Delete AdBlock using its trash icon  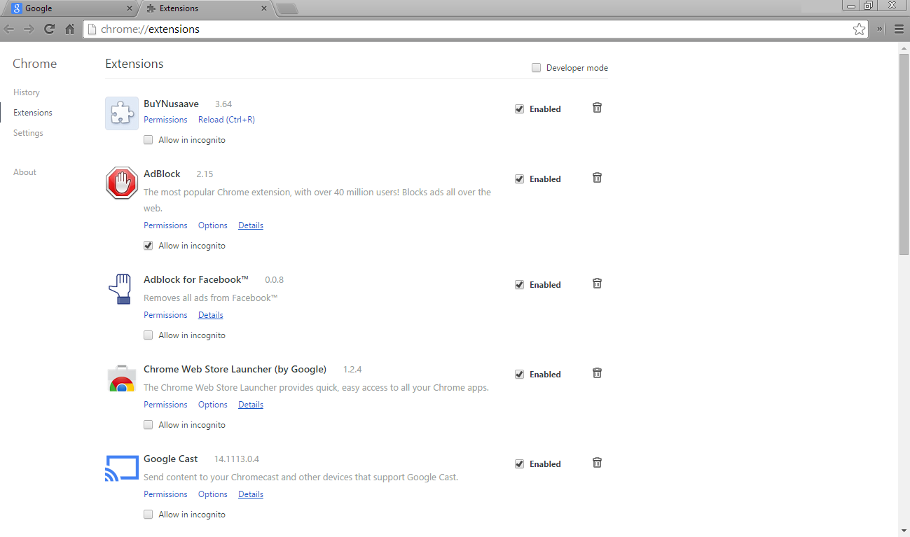pyautogui.click(x=597, y=178)
